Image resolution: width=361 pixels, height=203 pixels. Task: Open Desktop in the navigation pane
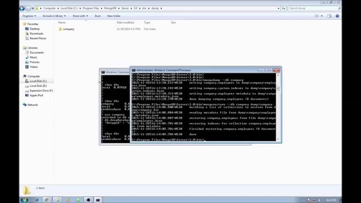pos(34,29)
